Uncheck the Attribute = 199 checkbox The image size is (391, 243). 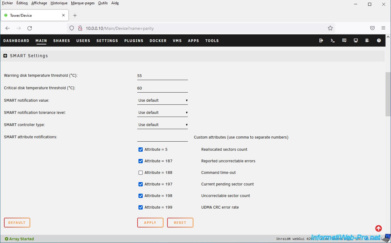[x=141, y=207]
